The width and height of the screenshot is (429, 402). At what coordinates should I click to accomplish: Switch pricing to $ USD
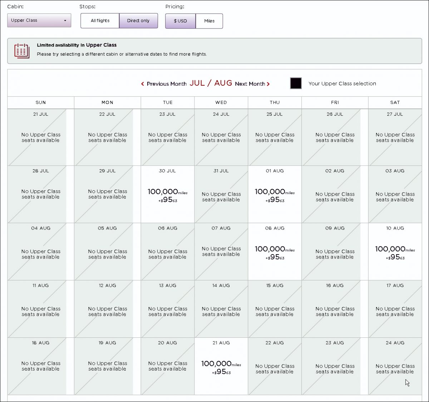coord(180,21)
